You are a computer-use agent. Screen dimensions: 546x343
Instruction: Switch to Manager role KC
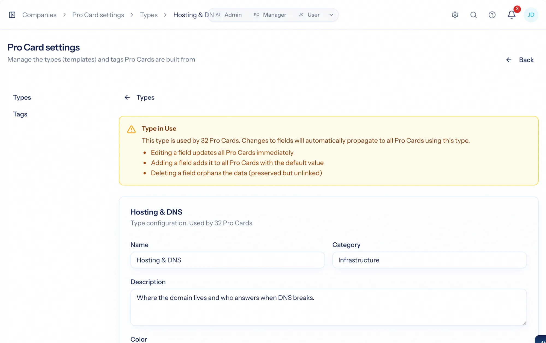(x=270, y=15)
